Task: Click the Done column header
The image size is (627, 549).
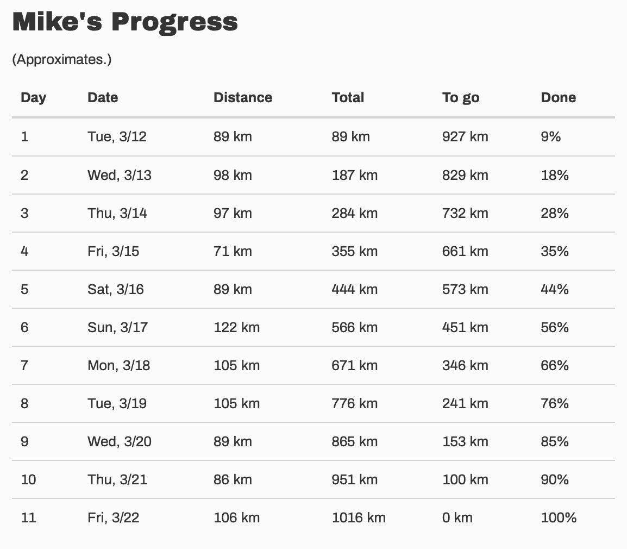Action: (x=558, y=98)
